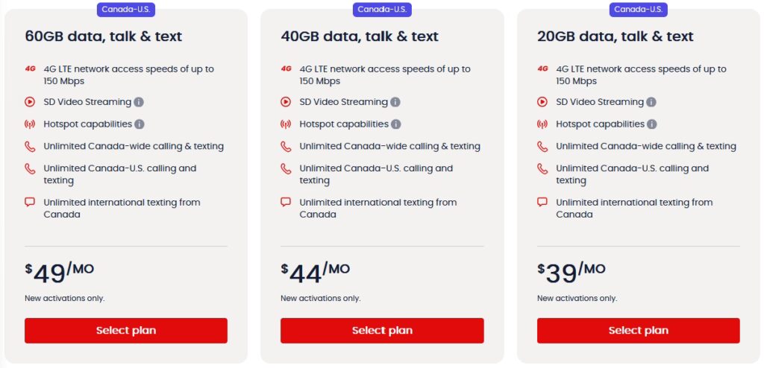Select the 20GB plan for $39/mo
The height and width of the screenshot is (368, 764).
point(638,331)
